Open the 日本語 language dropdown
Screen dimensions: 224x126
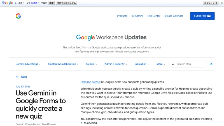pos(36,3)
